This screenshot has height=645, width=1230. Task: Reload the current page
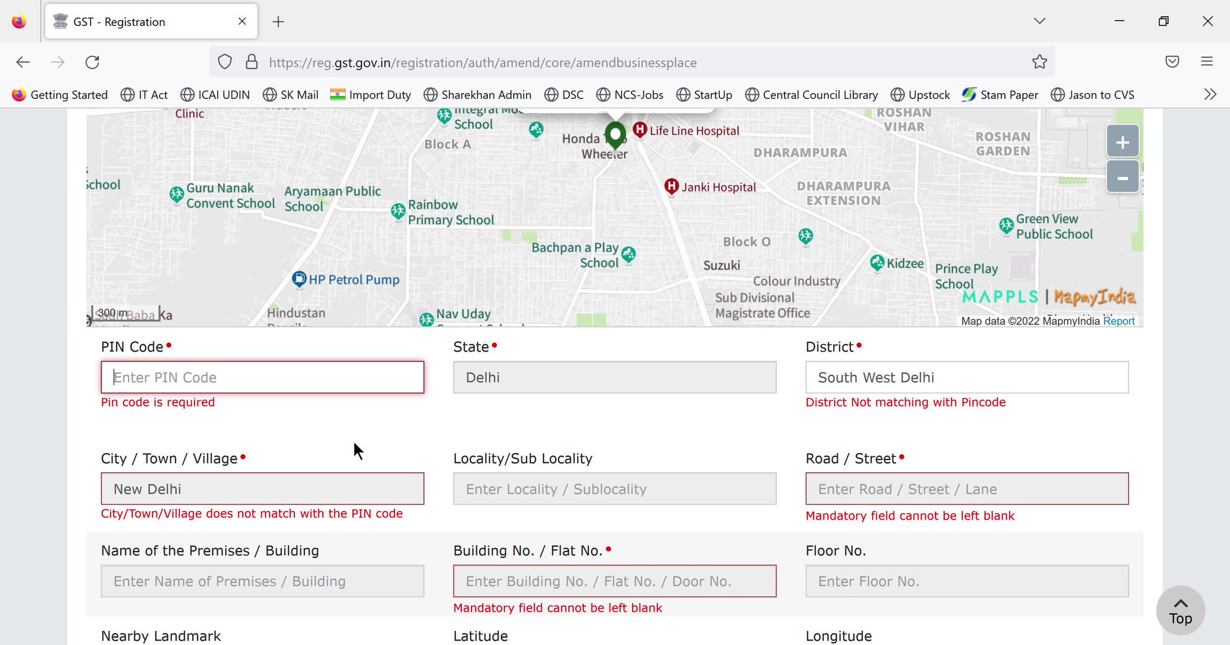click(92, 62)
